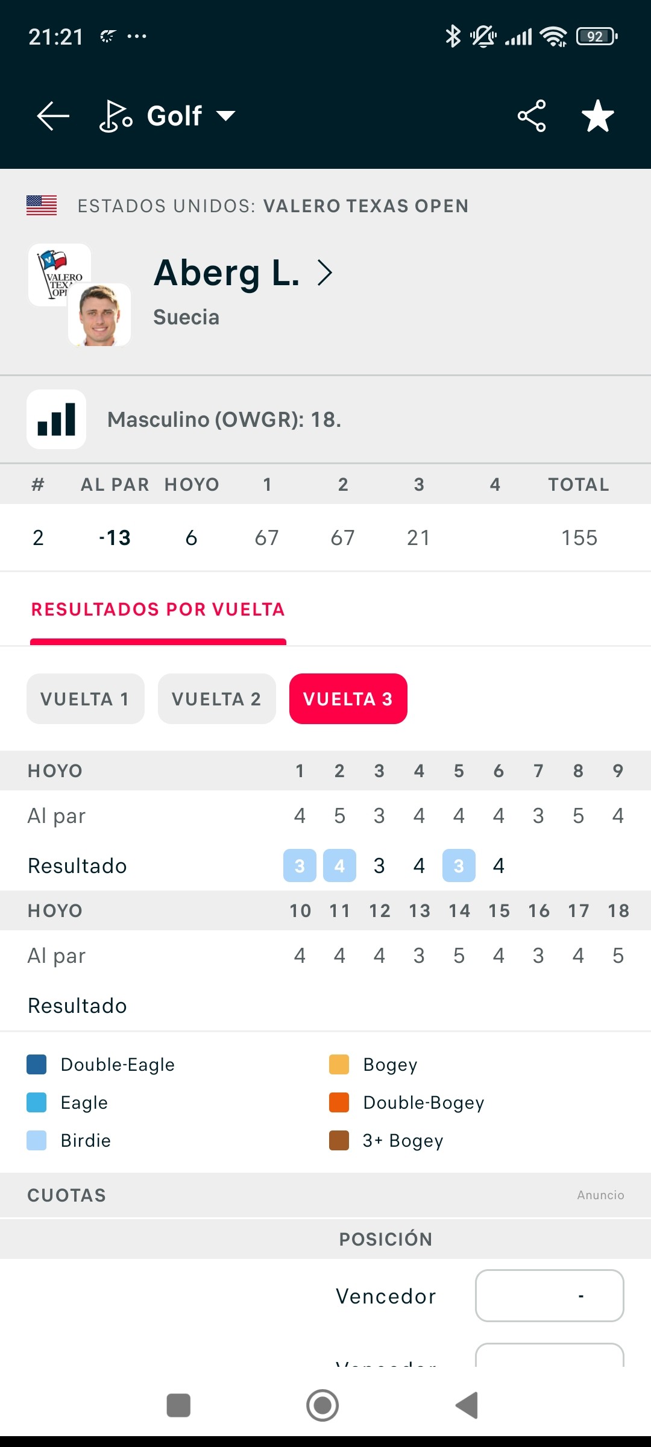
Task: Tap Aberg's player photo
Action: coord(99,315)
